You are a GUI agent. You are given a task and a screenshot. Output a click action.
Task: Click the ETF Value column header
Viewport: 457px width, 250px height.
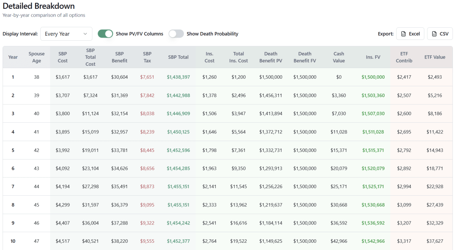point(435,57)
